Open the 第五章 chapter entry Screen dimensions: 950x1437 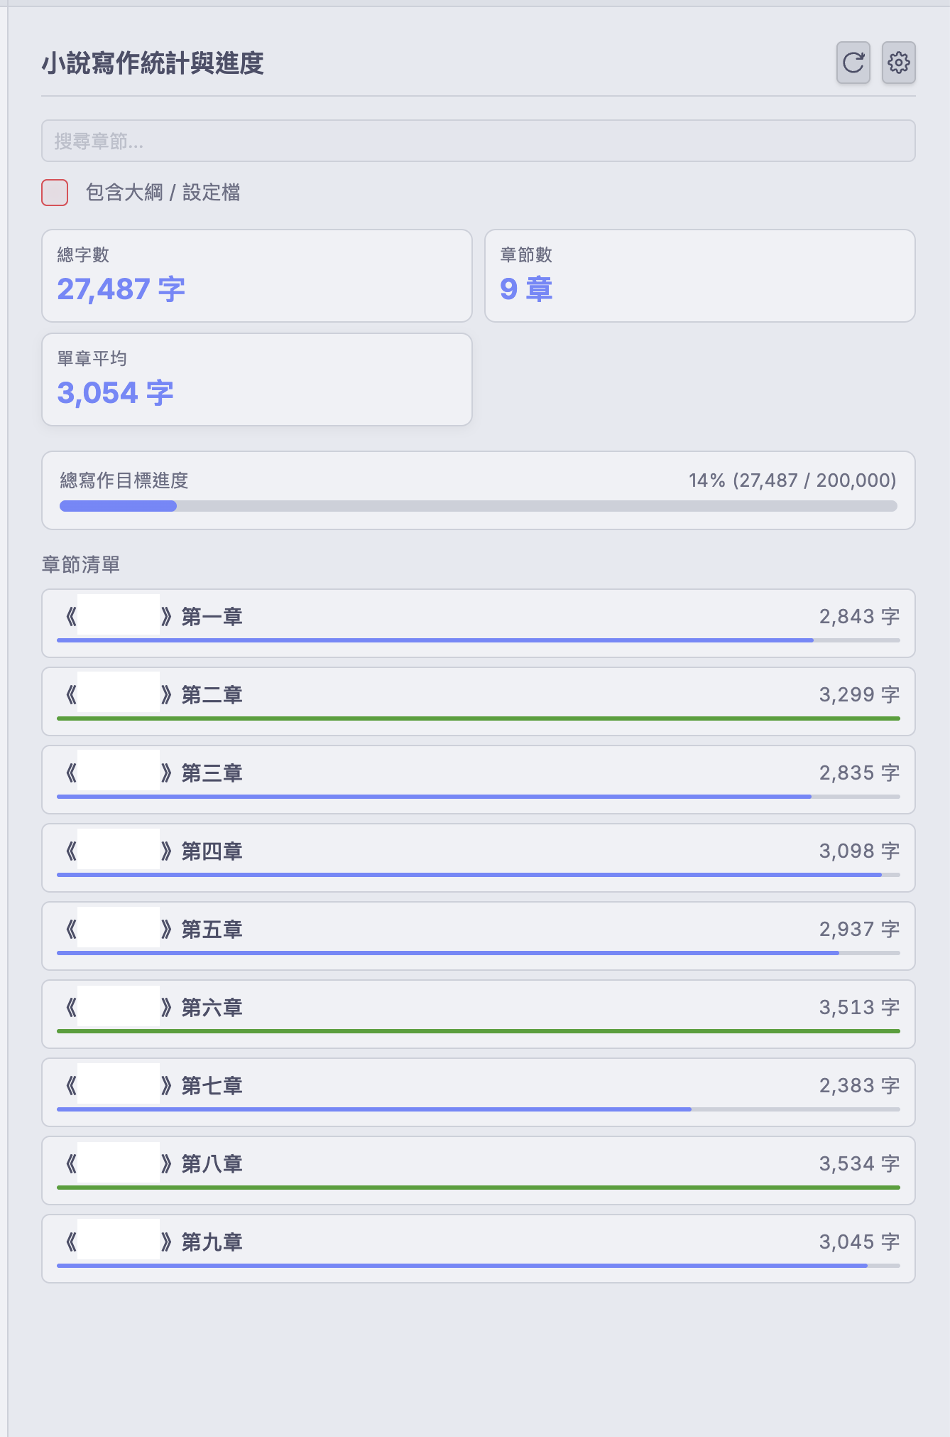(x=478, y=936)
